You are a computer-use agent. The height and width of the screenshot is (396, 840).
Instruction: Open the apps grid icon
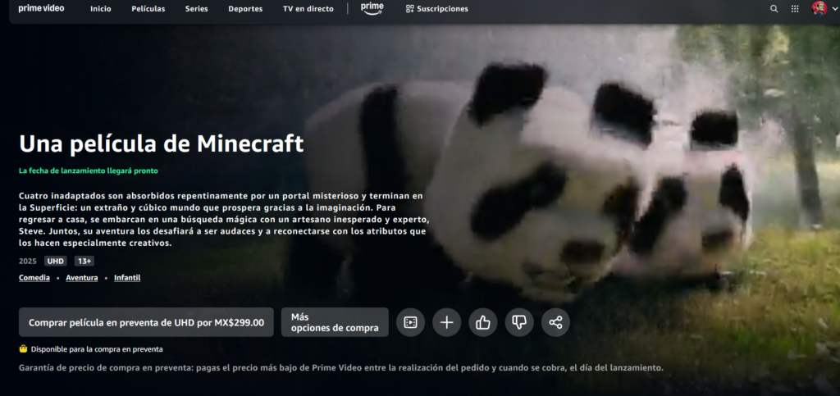pos(795,8)
